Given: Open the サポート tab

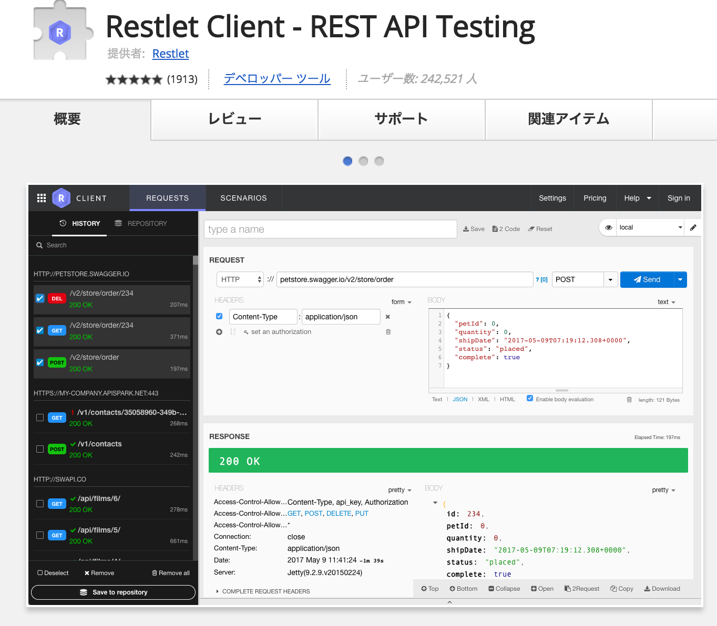Looking at the screenshot, I should point(402,119).
